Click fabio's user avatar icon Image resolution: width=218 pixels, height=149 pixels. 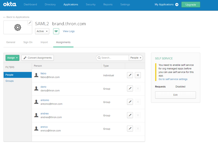[36, 75]
